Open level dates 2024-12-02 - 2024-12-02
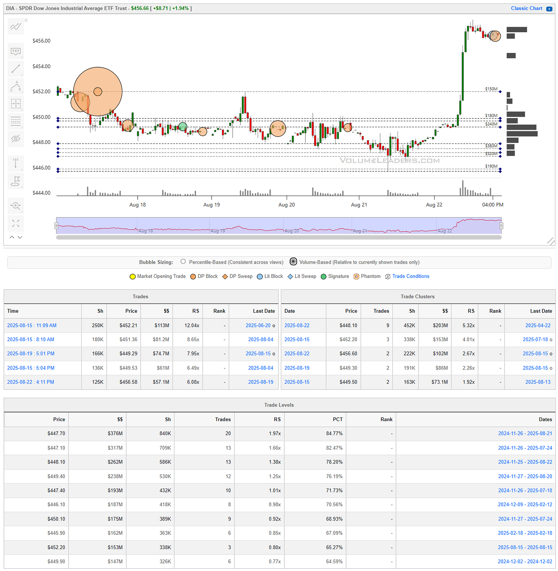 525,561
